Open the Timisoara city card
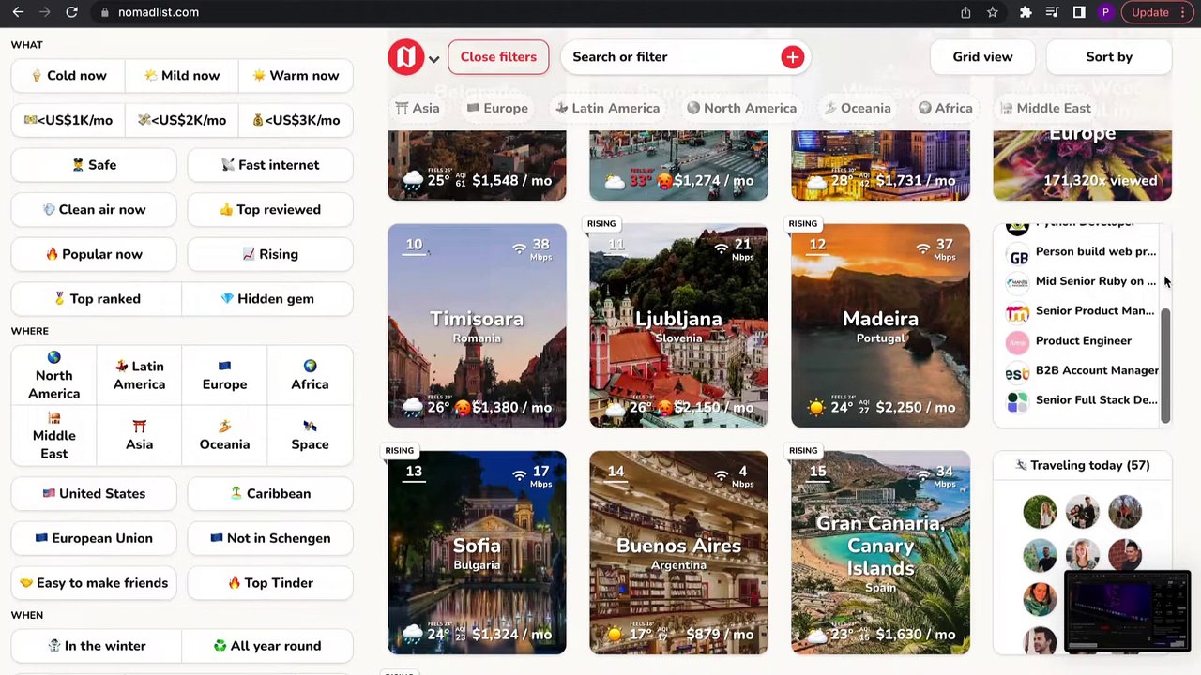1201x675 pixels. (x=477, y=326)
